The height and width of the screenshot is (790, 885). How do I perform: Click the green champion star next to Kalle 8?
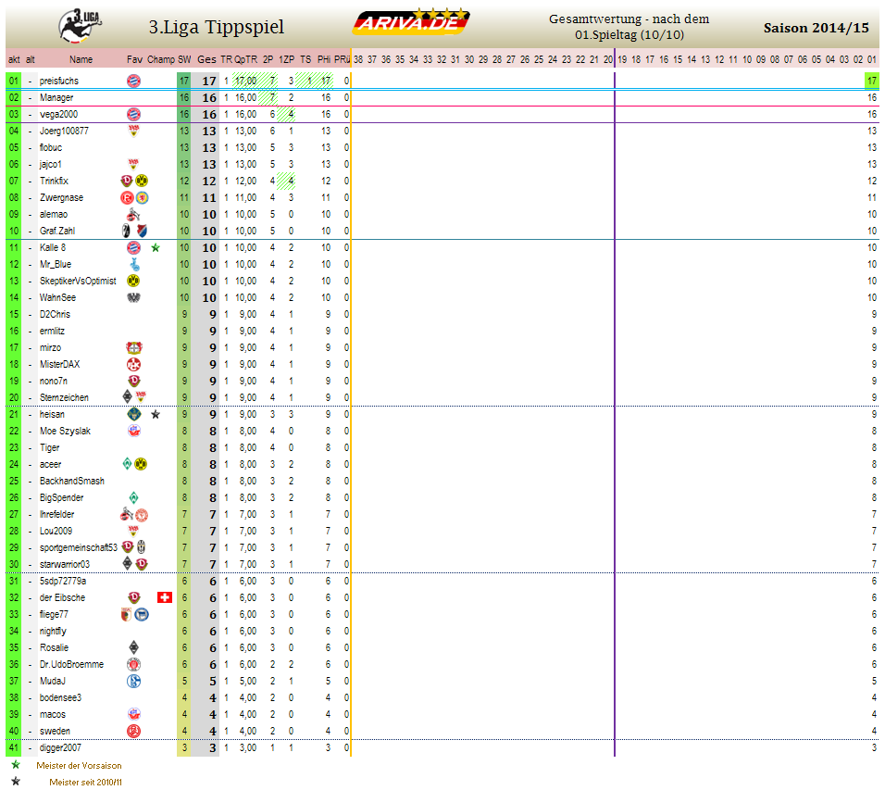[156, 248]
